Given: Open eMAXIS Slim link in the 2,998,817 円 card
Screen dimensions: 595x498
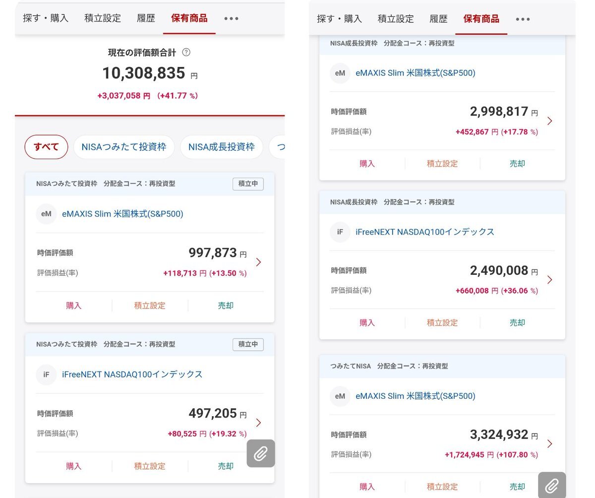Looking at the screenshot, I should pyautogui.click(x=416, y=73).
